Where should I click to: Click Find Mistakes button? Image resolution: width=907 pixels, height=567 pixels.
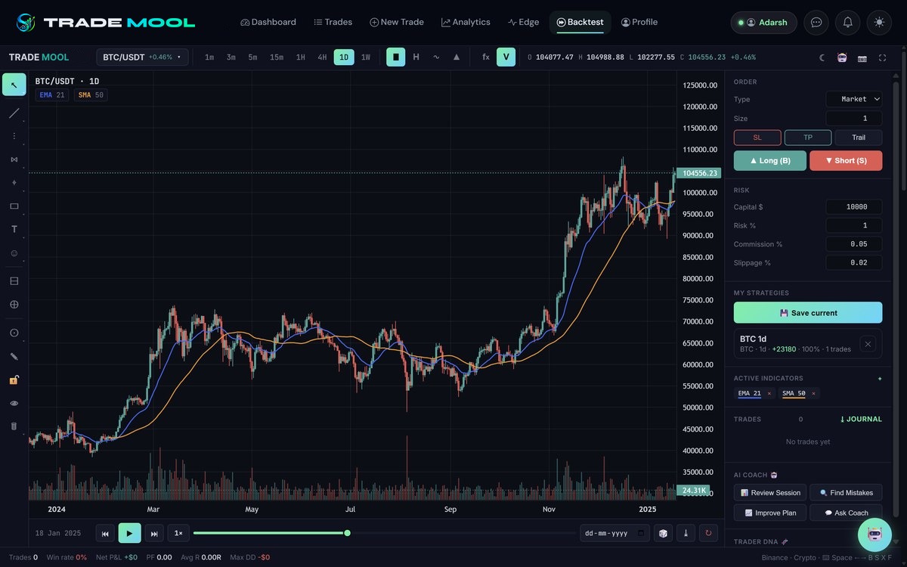tap(846, 493)
